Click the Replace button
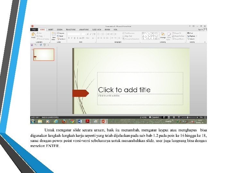Image resolution: width=231 pixels, height=173 pixels. pyautogui.click(x=192, y=36)
